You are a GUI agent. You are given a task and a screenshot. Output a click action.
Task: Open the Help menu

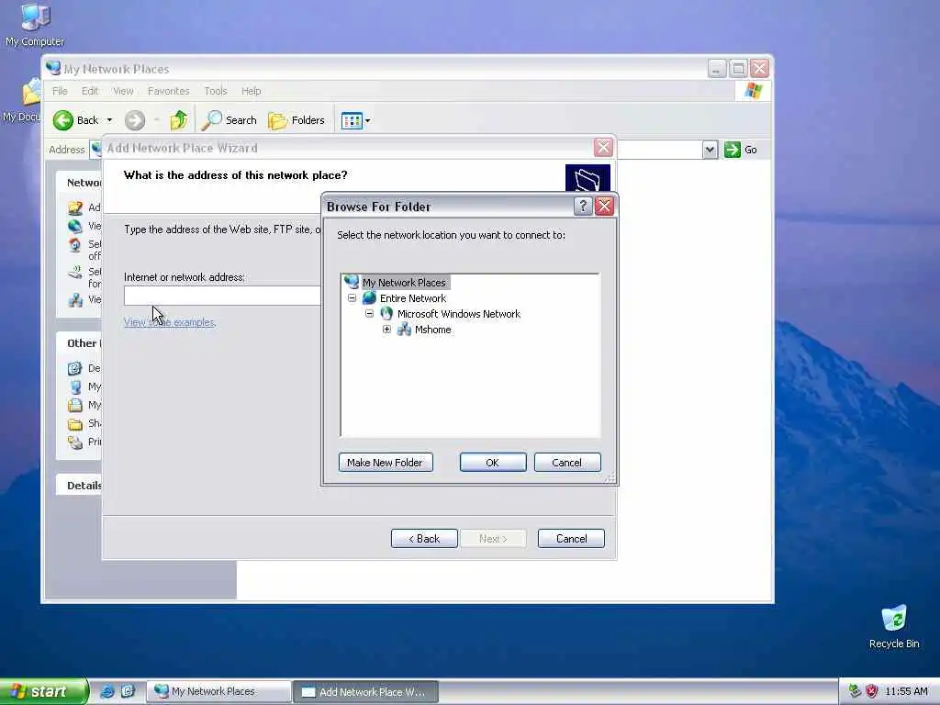tap(252, 91)
